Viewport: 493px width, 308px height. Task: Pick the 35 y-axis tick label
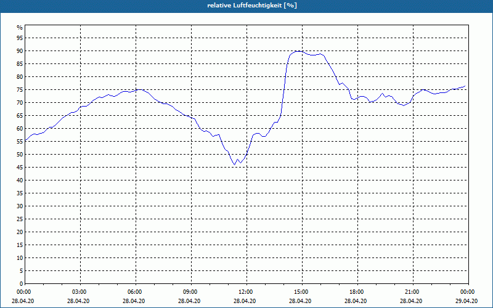[x=20, y=193]
